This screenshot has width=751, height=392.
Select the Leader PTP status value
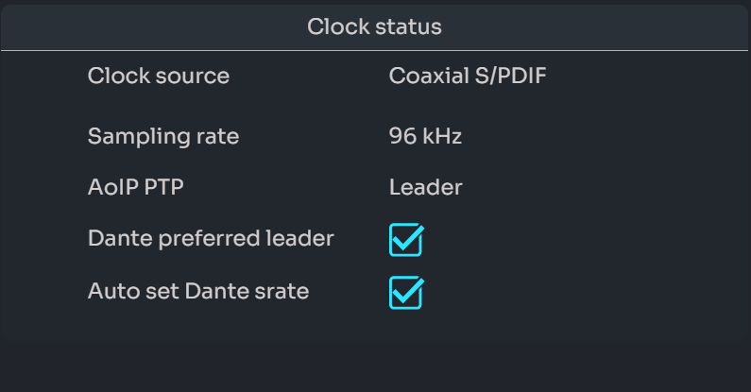(425, 187)
